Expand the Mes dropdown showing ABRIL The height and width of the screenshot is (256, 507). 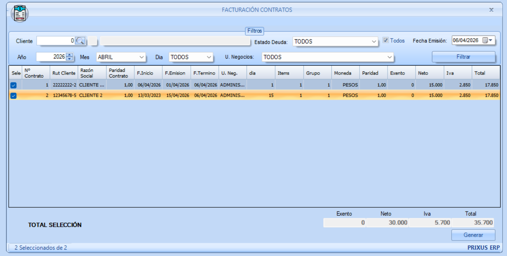(142, 57)
